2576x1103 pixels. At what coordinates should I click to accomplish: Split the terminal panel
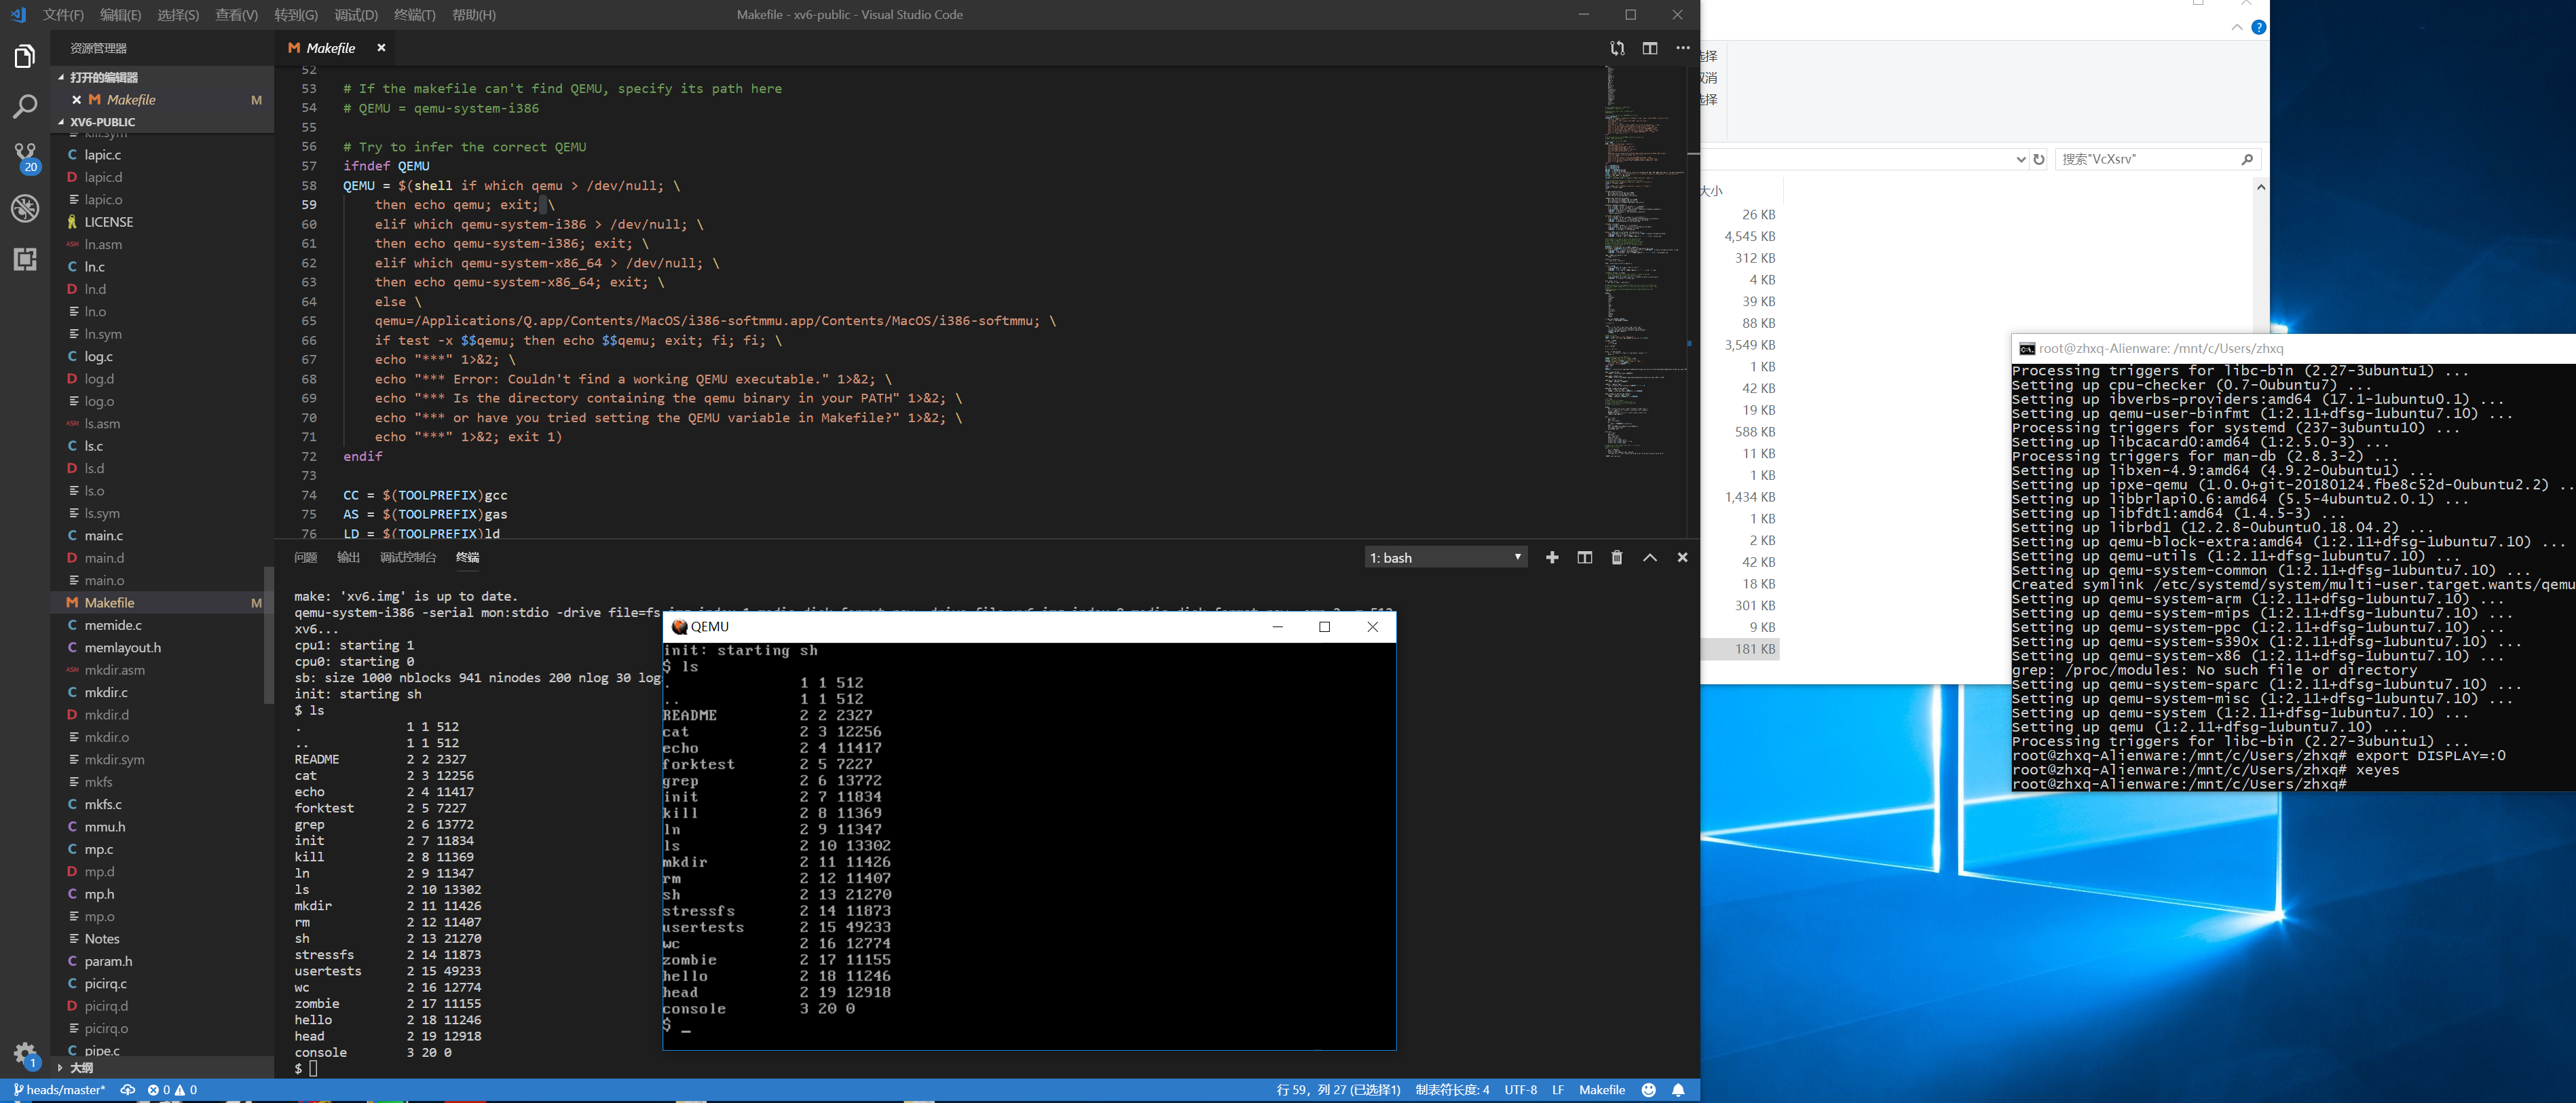click(1585, 558)
